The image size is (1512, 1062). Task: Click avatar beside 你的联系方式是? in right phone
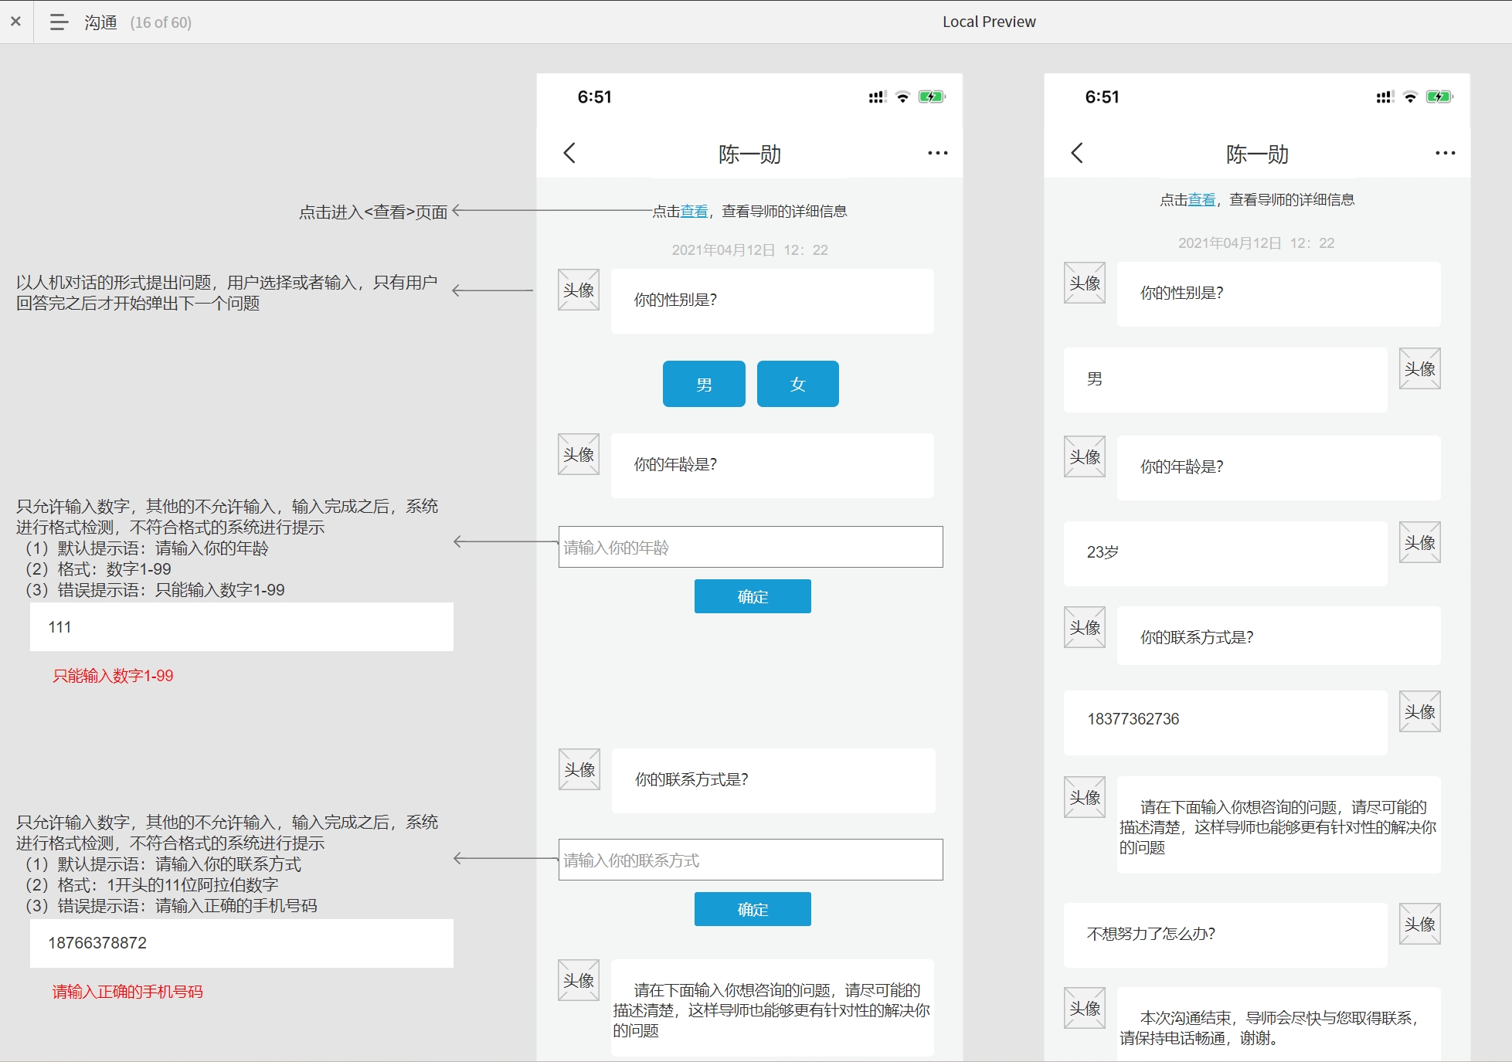pos(1085,627)
